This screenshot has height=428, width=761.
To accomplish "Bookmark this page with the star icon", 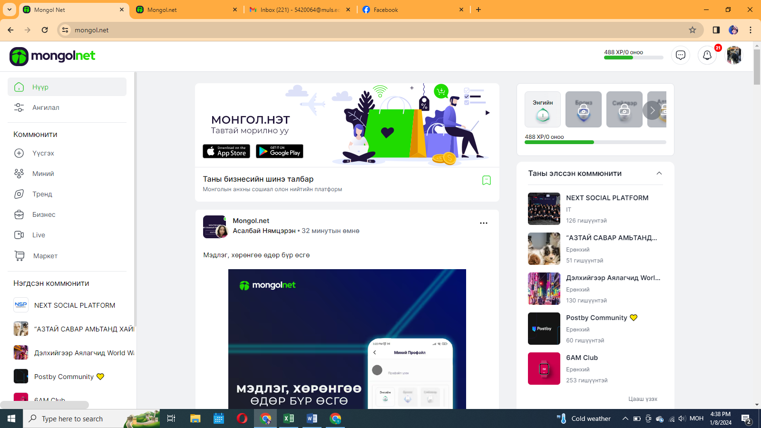I will click(692, 30).
